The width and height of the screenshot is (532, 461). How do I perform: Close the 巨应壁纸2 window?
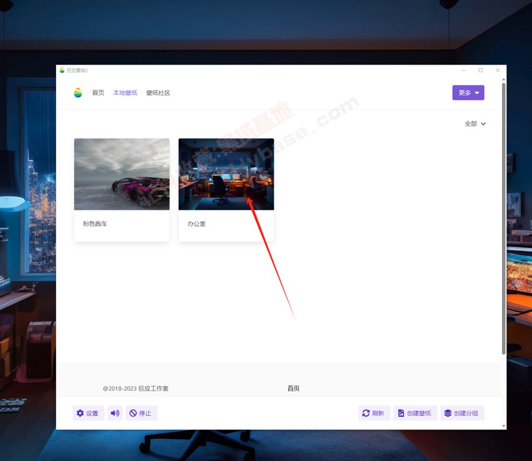(x=498, y=70)
